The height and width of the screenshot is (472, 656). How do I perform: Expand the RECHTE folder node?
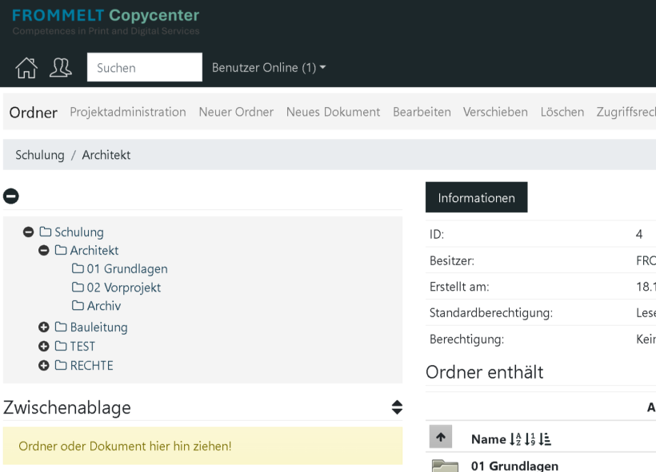(x=45, y=366)
